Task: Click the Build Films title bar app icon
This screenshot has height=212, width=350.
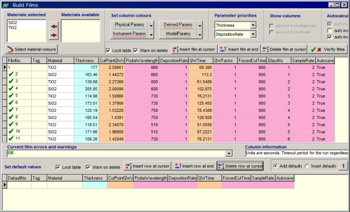Action: coord(5,5)
